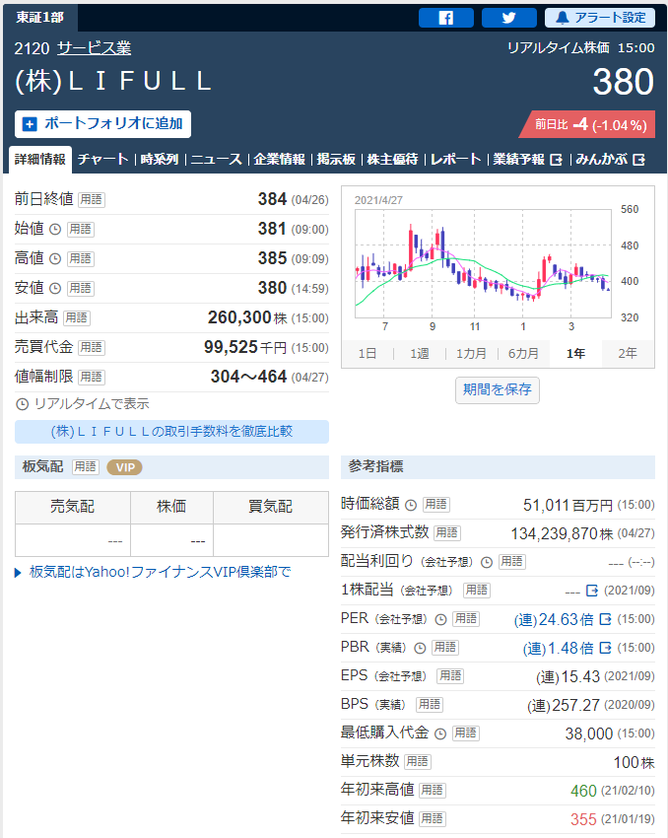Open 用語 glossary for 時価総額

click(x=436, y=505)
